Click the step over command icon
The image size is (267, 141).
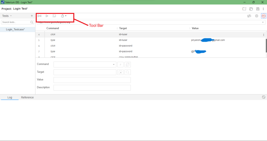(x=54, y=16)
